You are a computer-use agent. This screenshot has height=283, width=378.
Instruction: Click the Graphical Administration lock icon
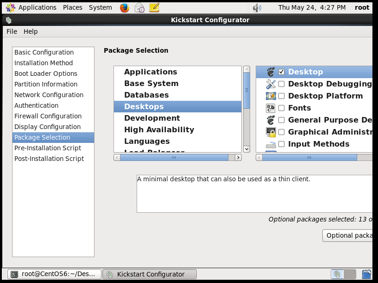[x=271, y=132]
